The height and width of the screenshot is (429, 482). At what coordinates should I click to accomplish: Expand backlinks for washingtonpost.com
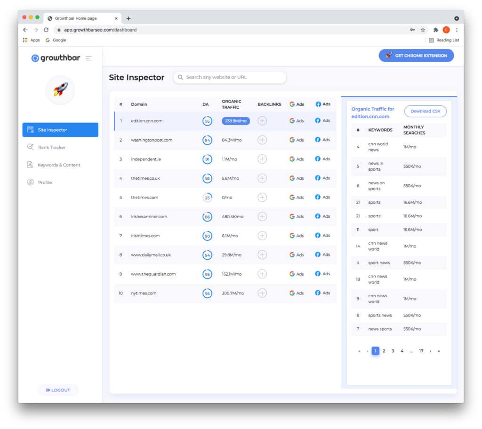262,140
